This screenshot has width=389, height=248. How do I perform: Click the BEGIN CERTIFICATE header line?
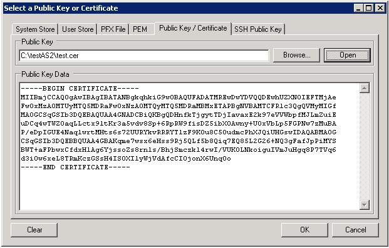(x=80, y=89)
